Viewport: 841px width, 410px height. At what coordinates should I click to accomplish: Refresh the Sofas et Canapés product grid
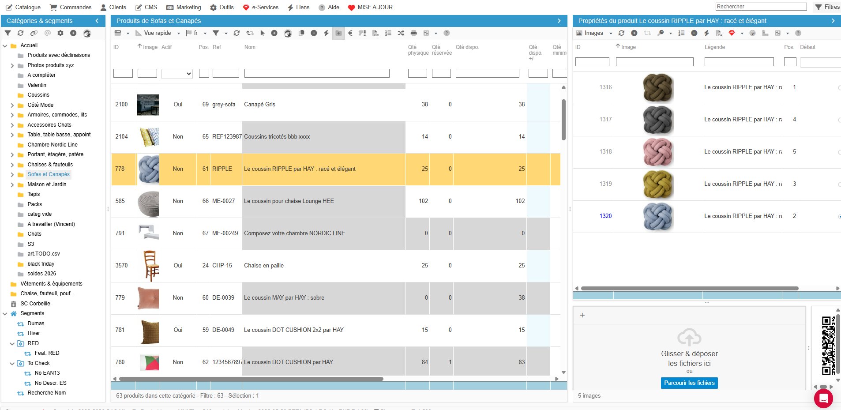point(237,33)
